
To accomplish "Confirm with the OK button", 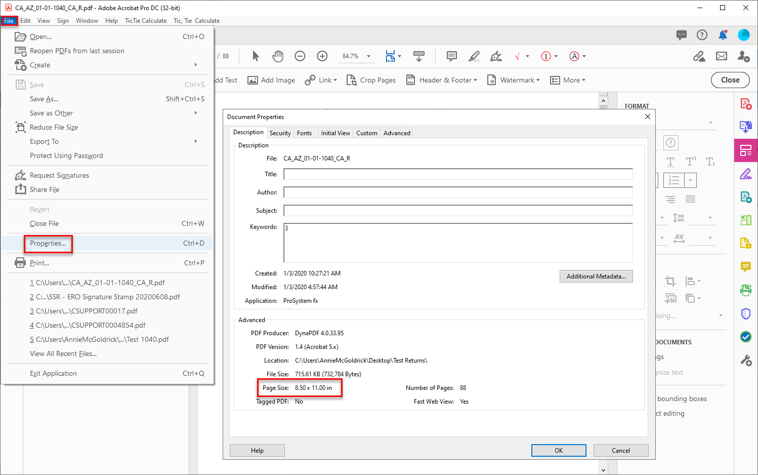I will 559,451.
